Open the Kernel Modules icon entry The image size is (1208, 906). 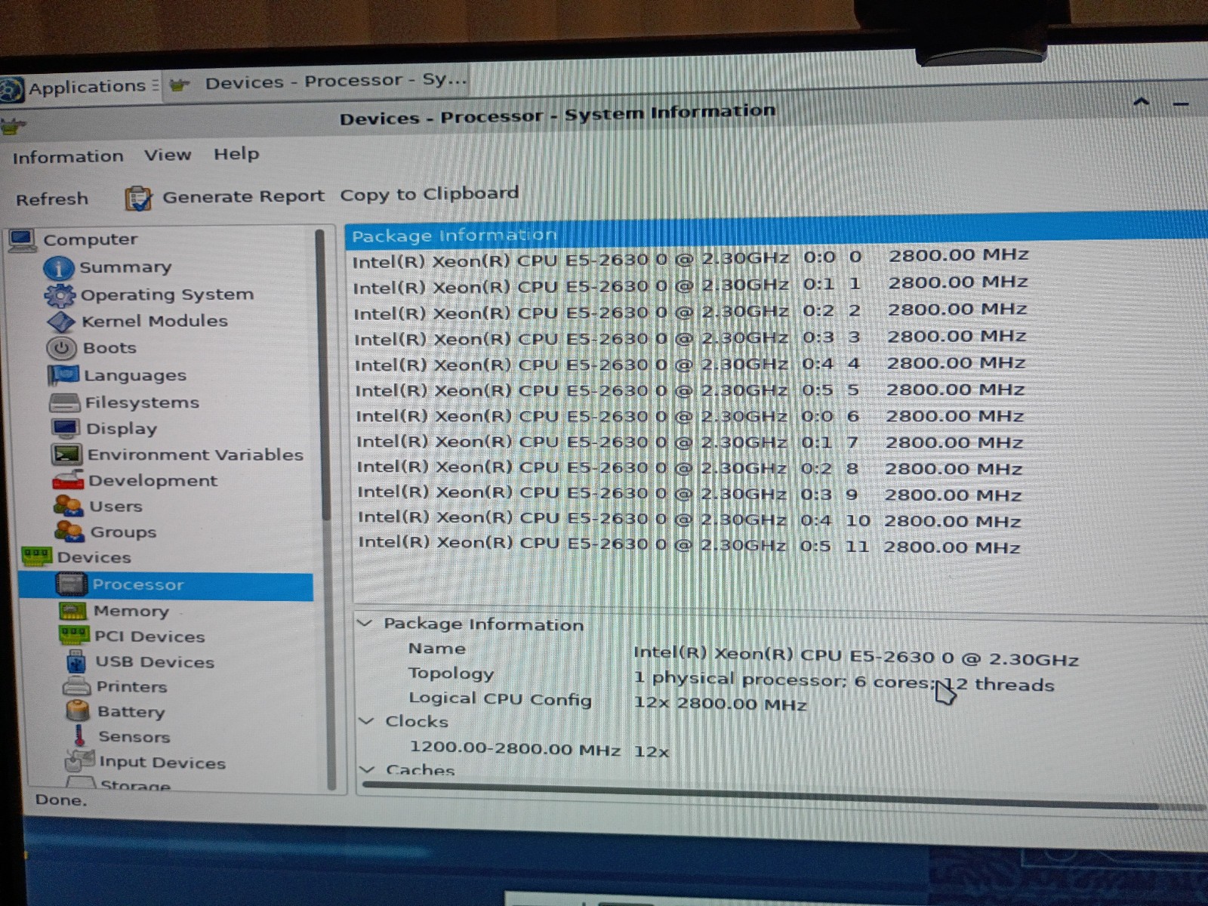[61, 322]
